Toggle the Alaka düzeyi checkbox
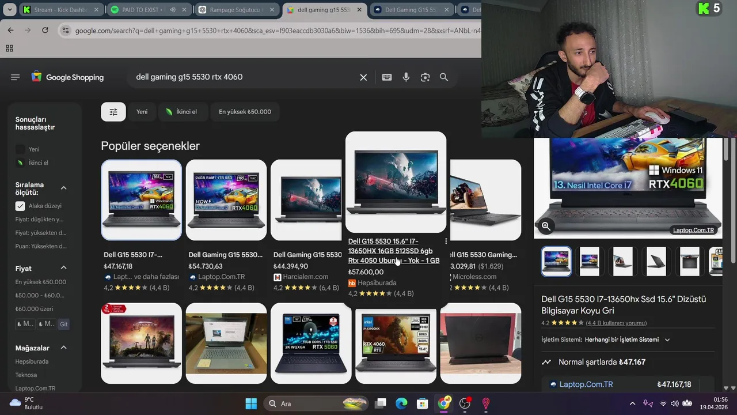The width and height of the screenshot is (737, 415). point(20,206)
